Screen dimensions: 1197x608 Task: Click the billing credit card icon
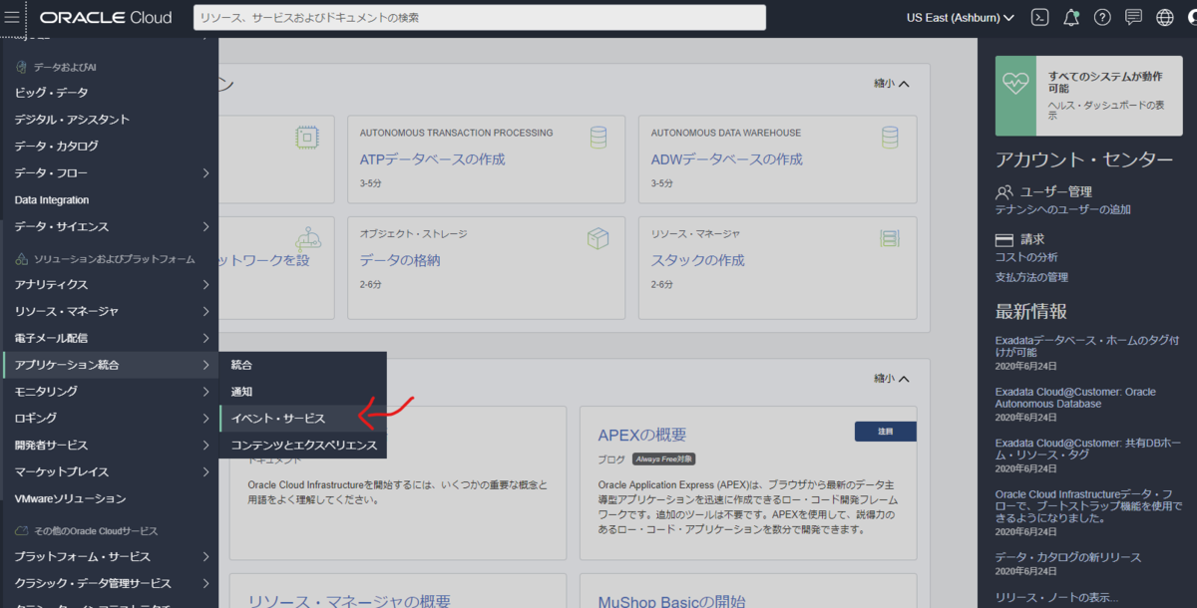(x=1004, y=240)
